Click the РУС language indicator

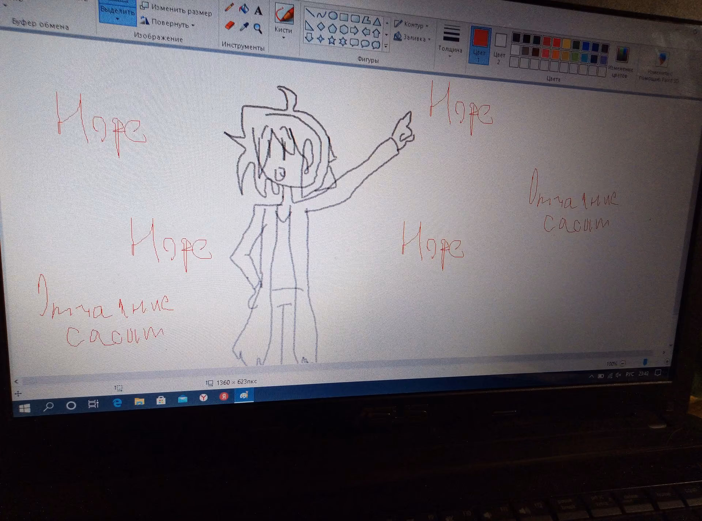630,374
